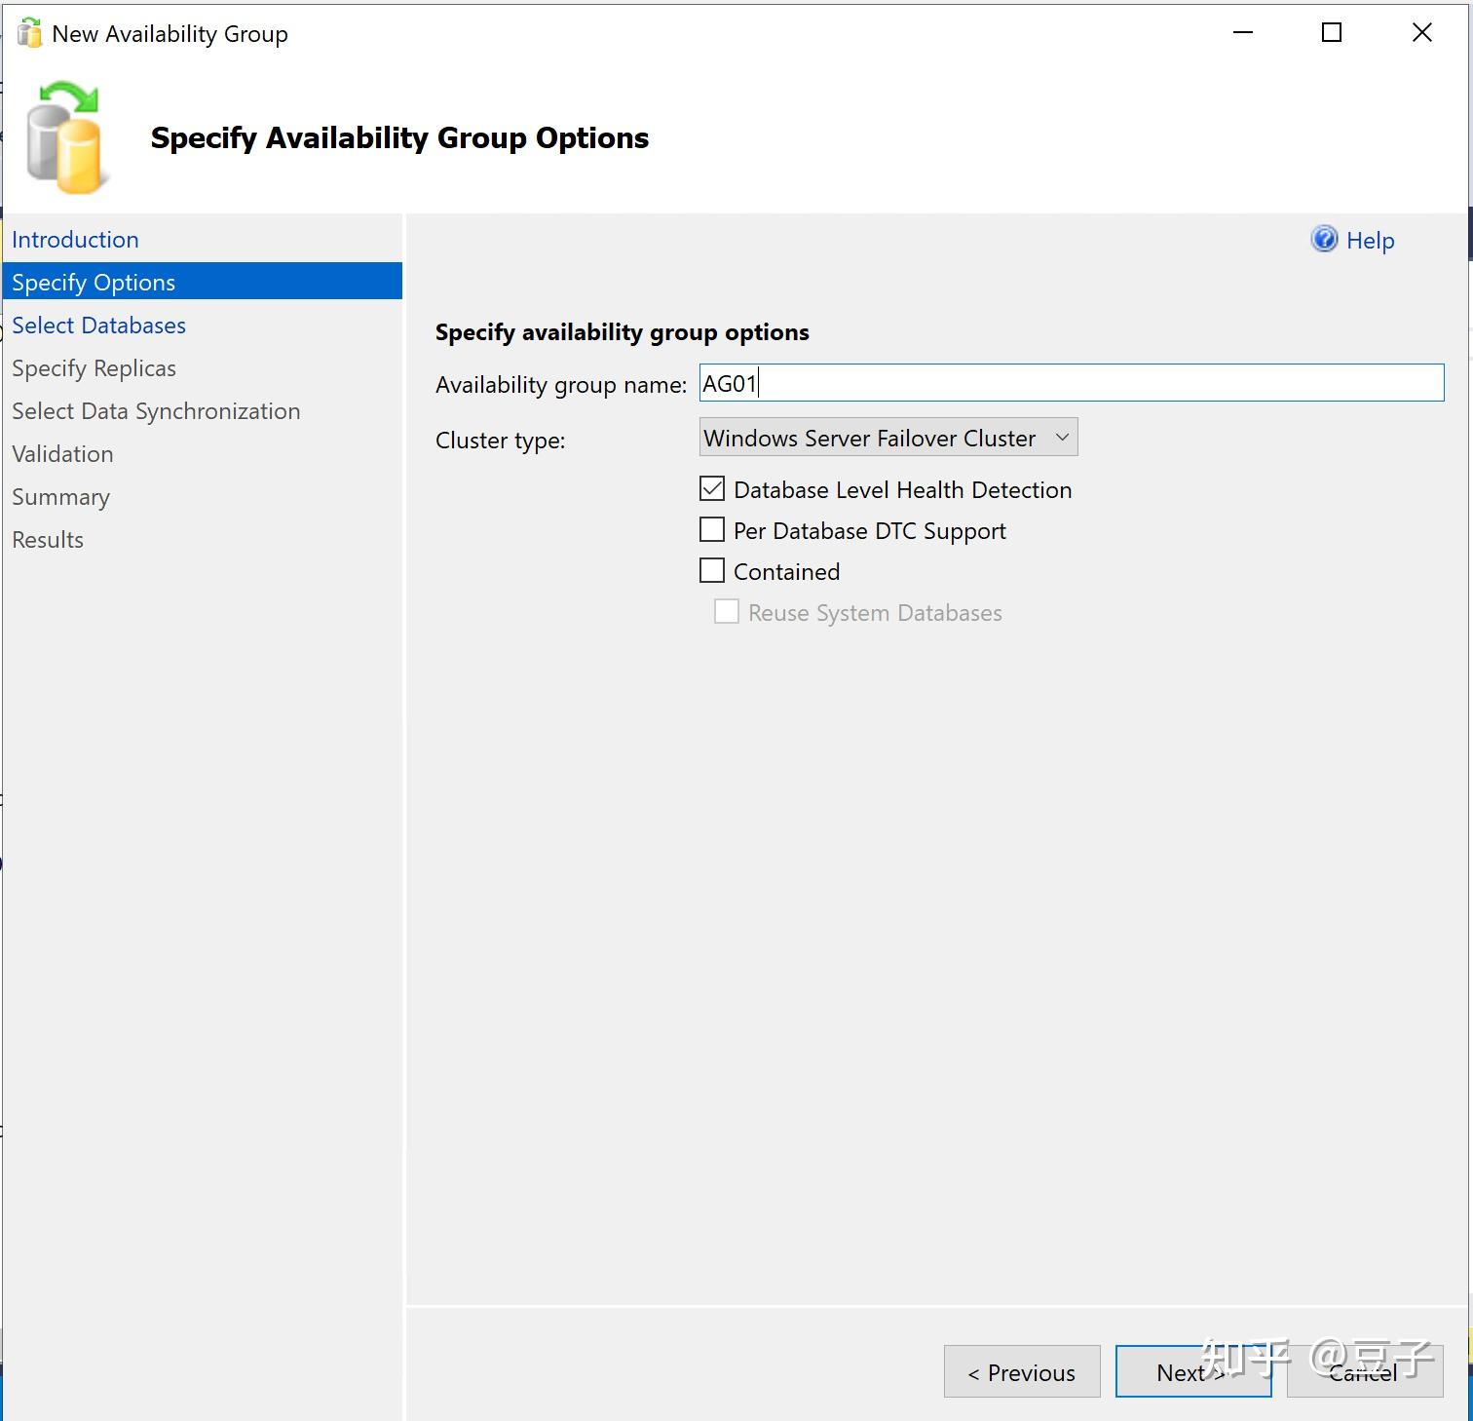Enable the Contained option

(711, 570)
